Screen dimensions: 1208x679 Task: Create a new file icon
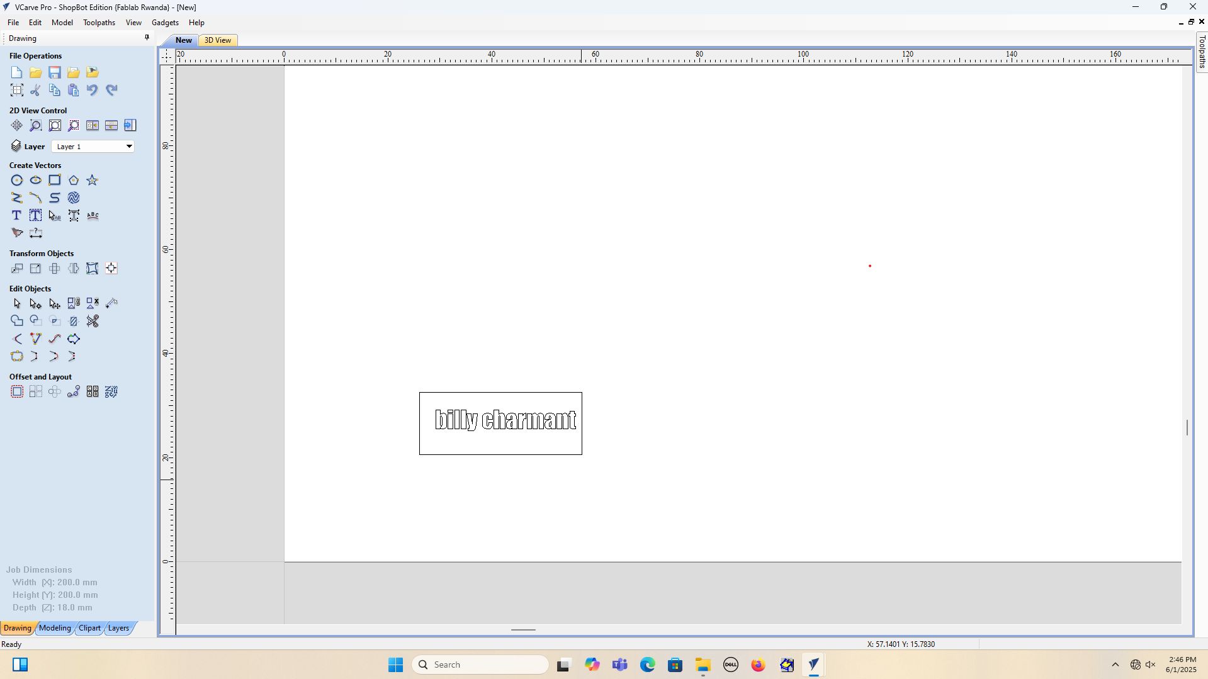click(17, 72)
